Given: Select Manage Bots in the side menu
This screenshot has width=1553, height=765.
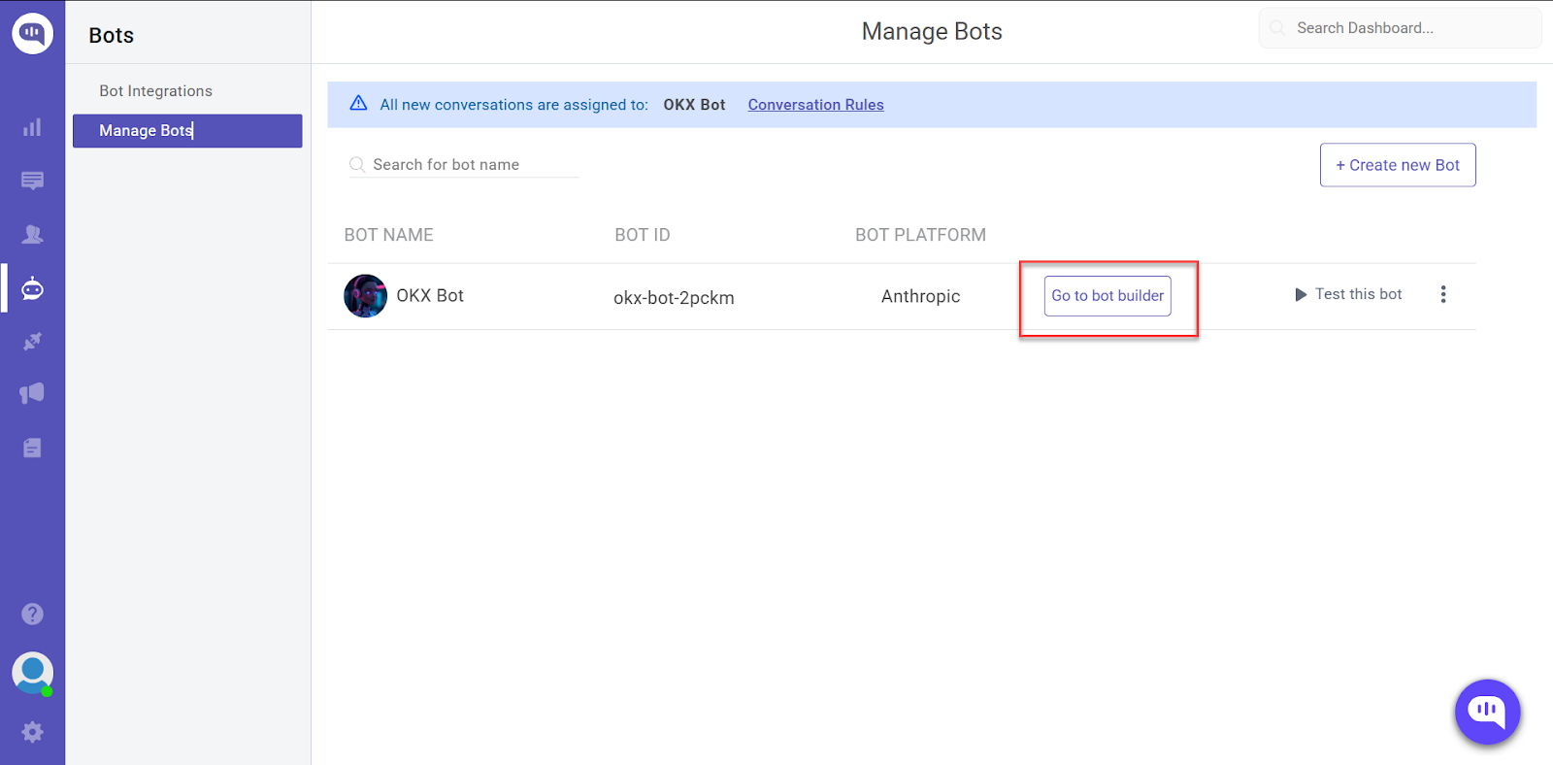Looking at the screenshot, I should click(x=187, y=131).
